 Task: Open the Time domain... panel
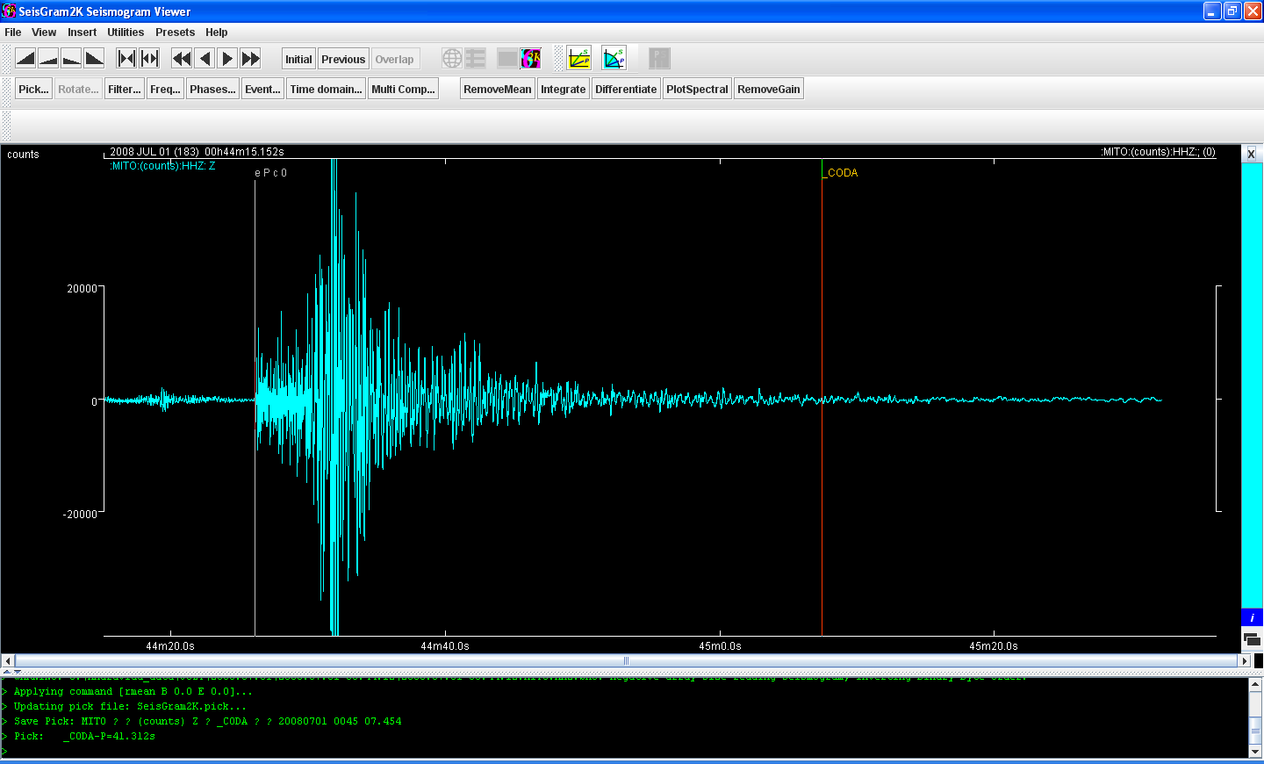coord(326,89)
